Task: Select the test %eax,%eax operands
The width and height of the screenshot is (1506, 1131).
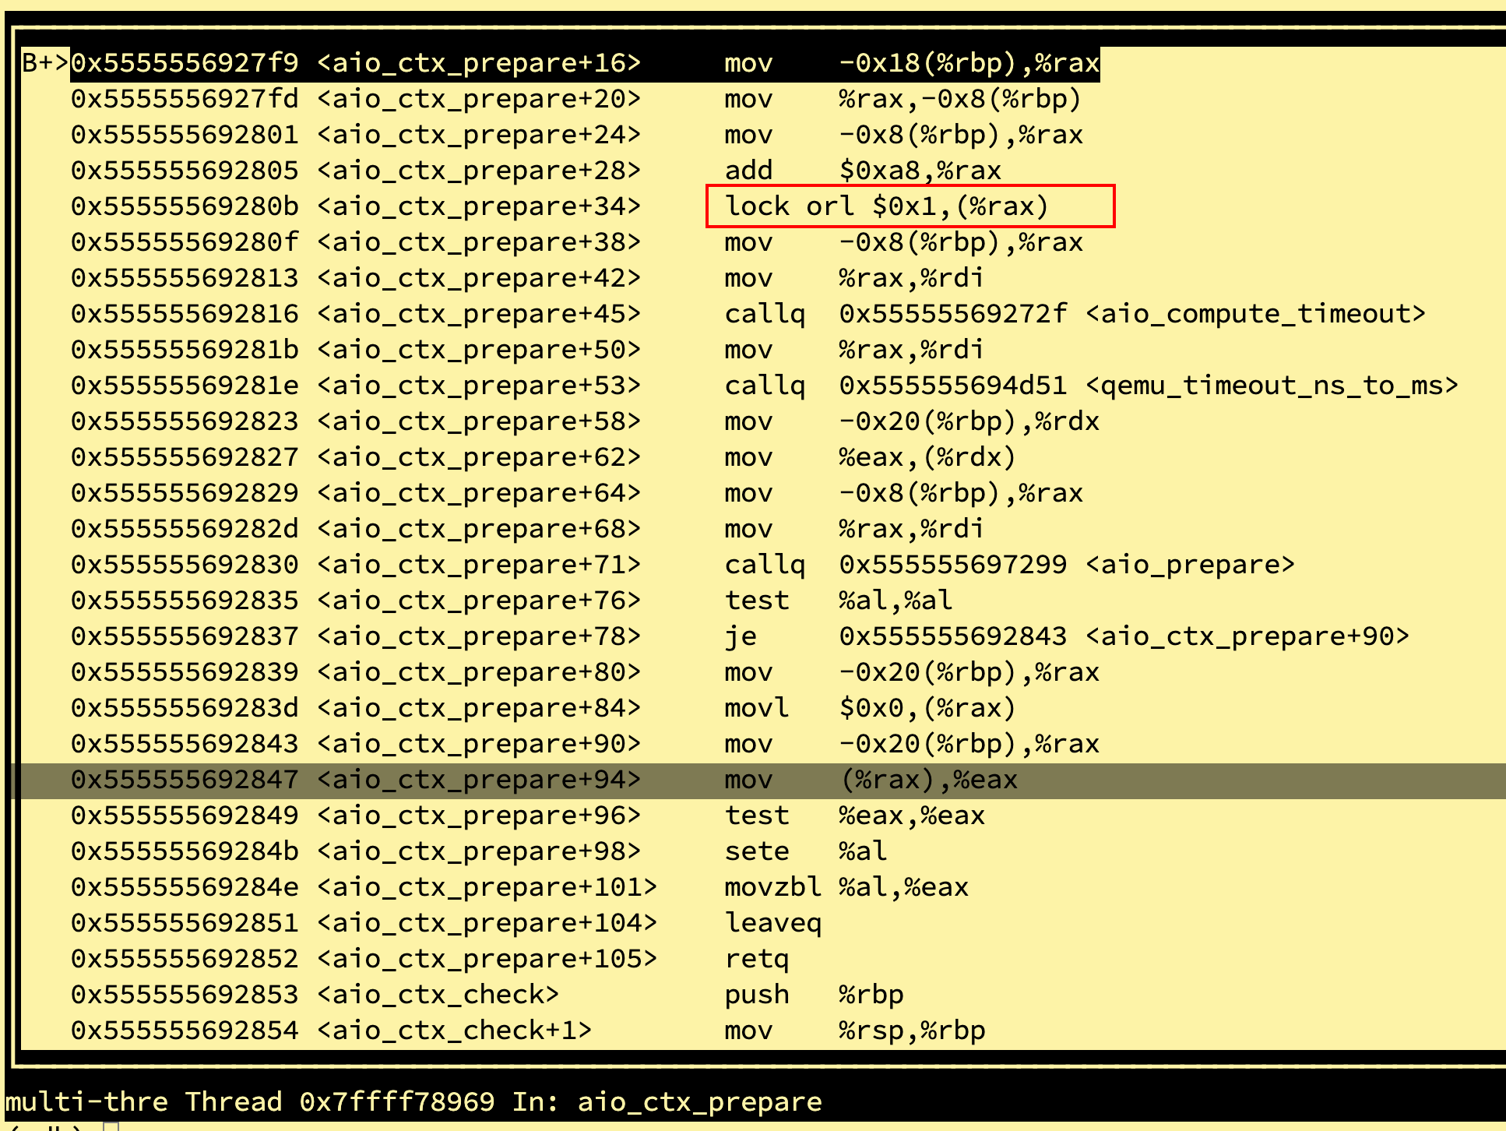Action: click(x=912, y=816)
